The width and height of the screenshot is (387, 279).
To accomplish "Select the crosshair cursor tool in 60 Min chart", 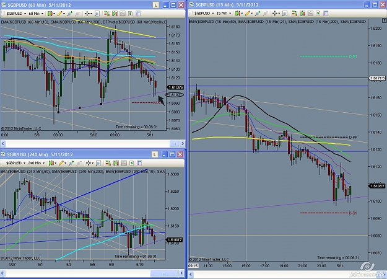I will (x=88, y=14).
